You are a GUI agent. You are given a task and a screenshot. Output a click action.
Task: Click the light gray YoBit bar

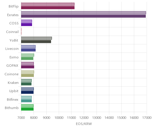(37, 38)
